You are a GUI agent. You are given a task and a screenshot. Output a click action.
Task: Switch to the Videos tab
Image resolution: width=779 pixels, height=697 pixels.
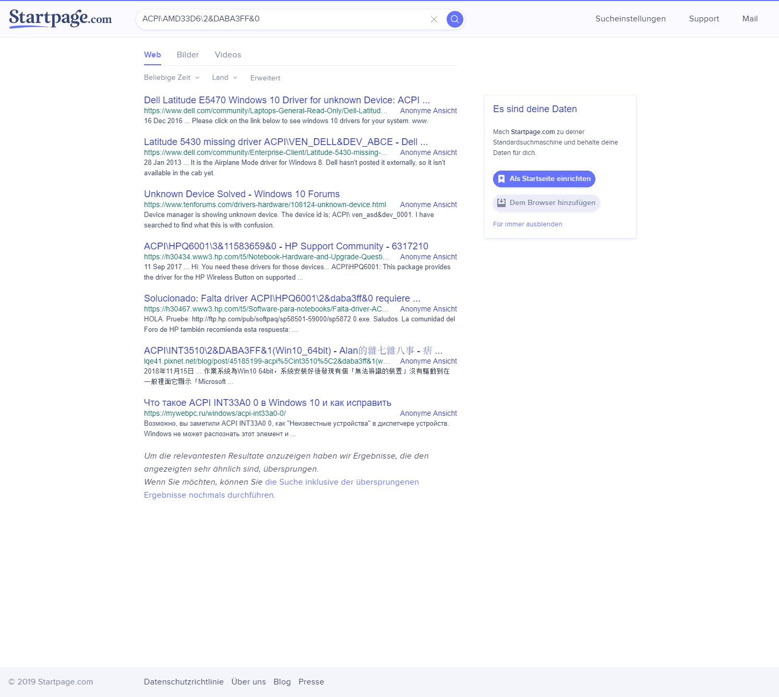(228, 55)
